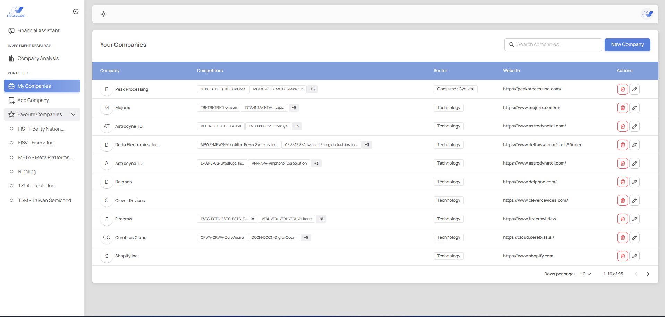Delete the Peak Processing company
Viewport: 665px width, 317px height.
[623, 89]
